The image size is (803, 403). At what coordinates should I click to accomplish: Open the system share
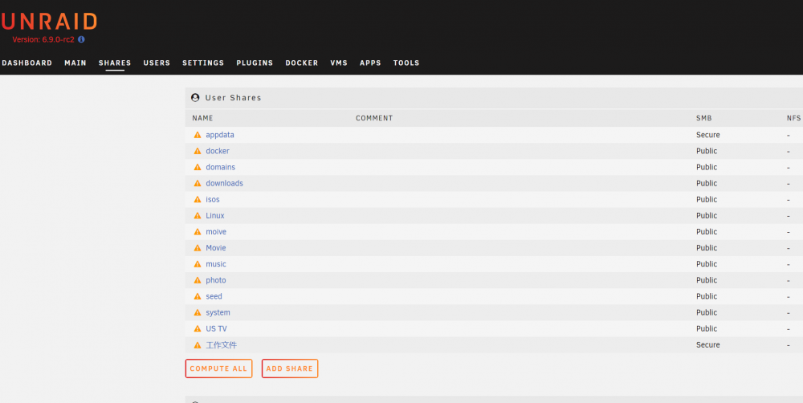pyautogui.click(x=218, y=312)
